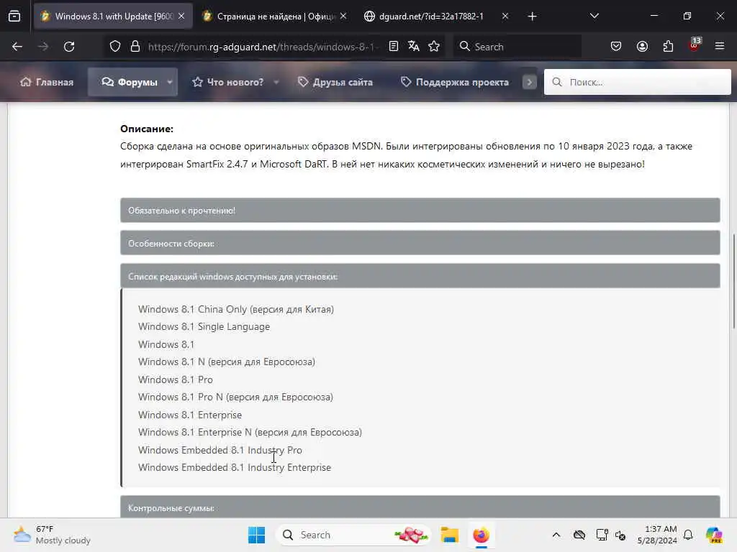Open Форумы menu item

point(130,82)
